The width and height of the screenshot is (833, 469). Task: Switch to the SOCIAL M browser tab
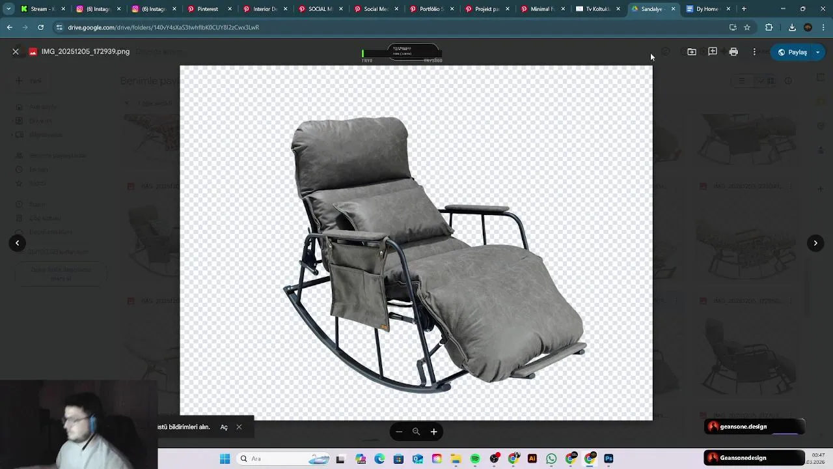320,9
